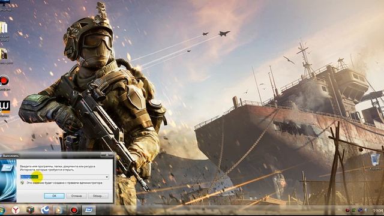Screen dimensions: 384x216
Task: Switch to the red record app in taskbar
Action: coord(74,210)
